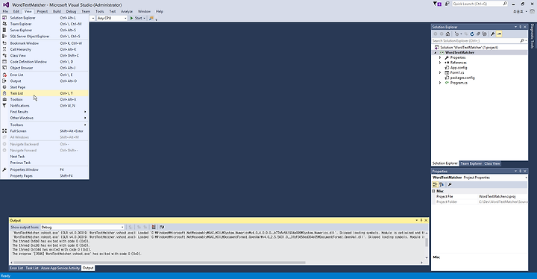Select Solution Explorer in View menu
This screenshot has width=537, height=279.
[45, 18]
